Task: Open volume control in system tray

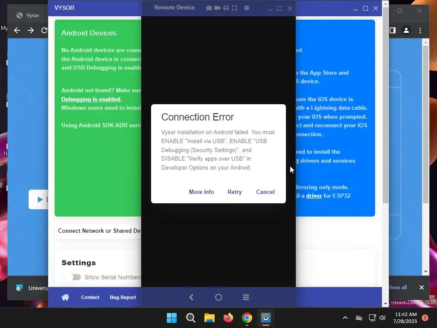Action: [382, 318]
